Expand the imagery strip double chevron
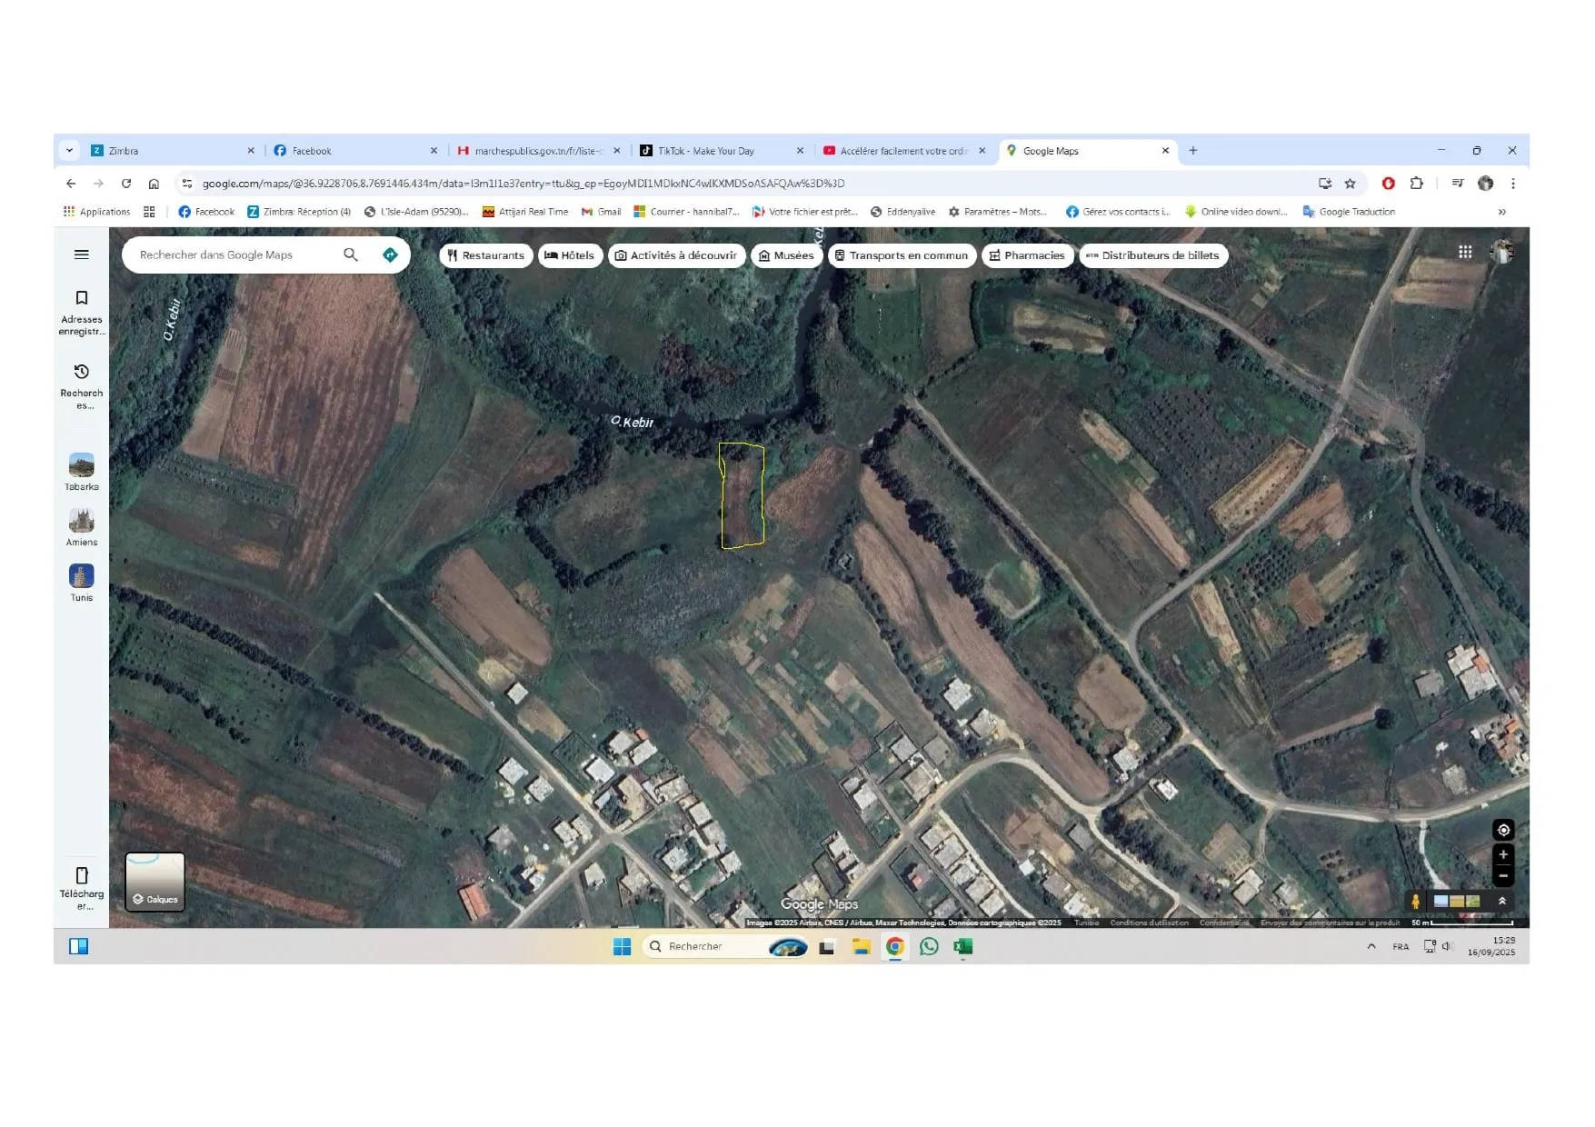This screenshot has height=1127, width=1595. [x=1501, y=901]
